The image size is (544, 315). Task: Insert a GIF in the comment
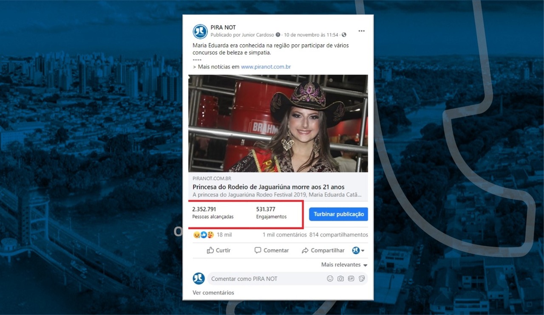pos(351,278)
